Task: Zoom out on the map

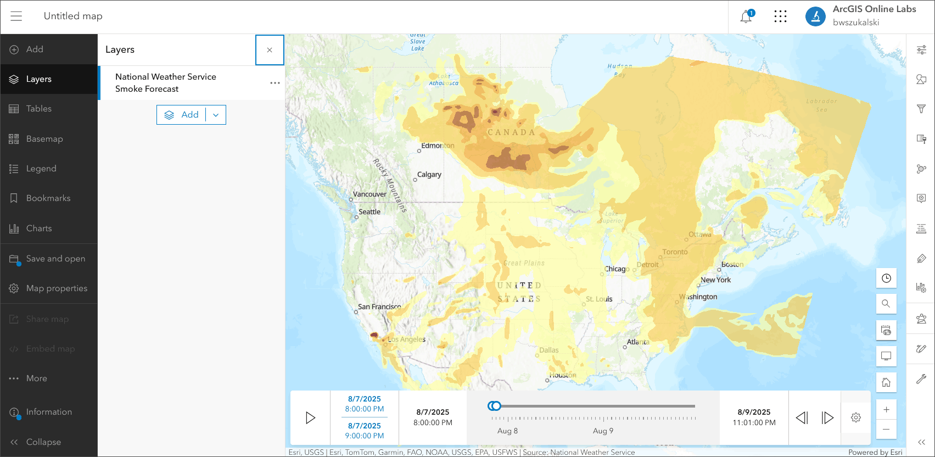Action: click(886, 429)
